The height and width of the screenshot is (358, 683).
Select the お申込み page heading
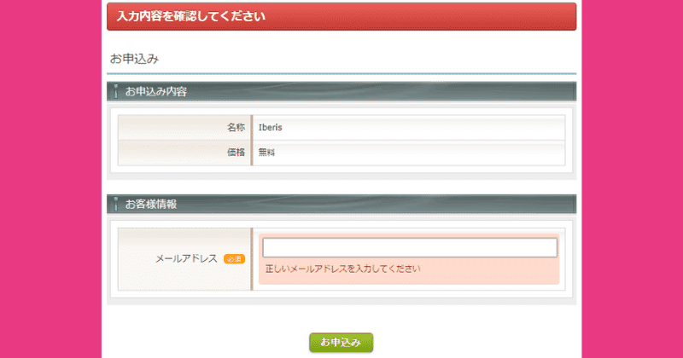point(135,59)
